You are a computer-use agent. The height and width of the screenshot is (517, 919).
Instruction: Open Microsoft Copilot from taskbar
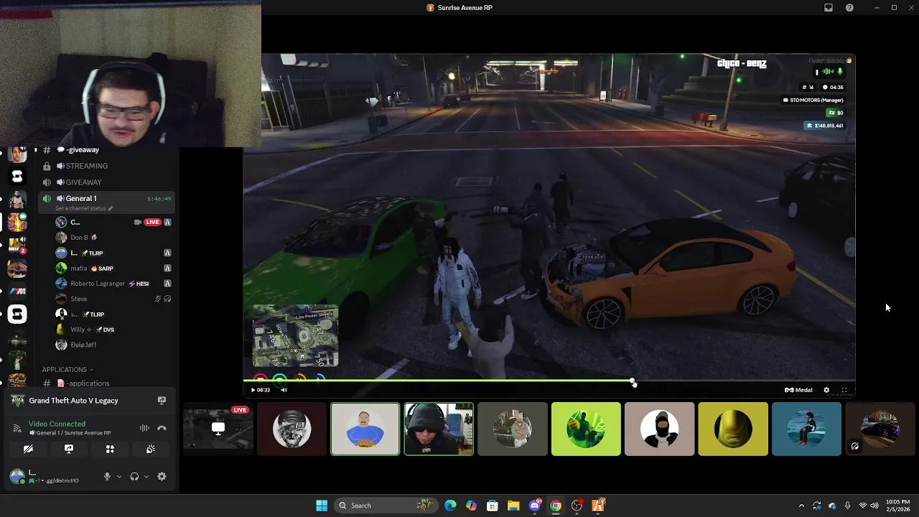[x=471, y=506]
